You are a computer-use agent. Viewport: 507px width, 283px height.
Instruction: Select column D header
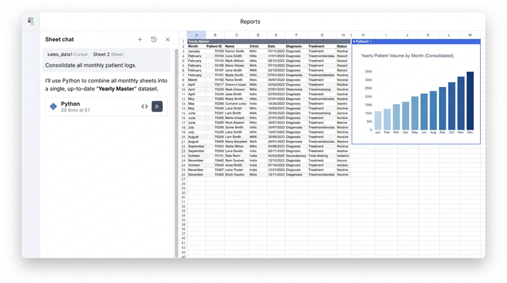tap(258, 35)
